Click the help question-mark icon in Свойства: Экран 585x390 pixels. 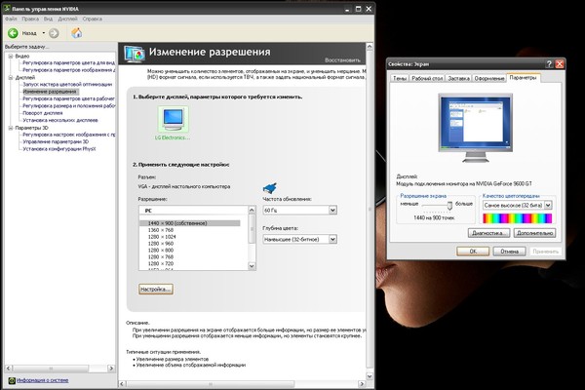click(549, 63)
